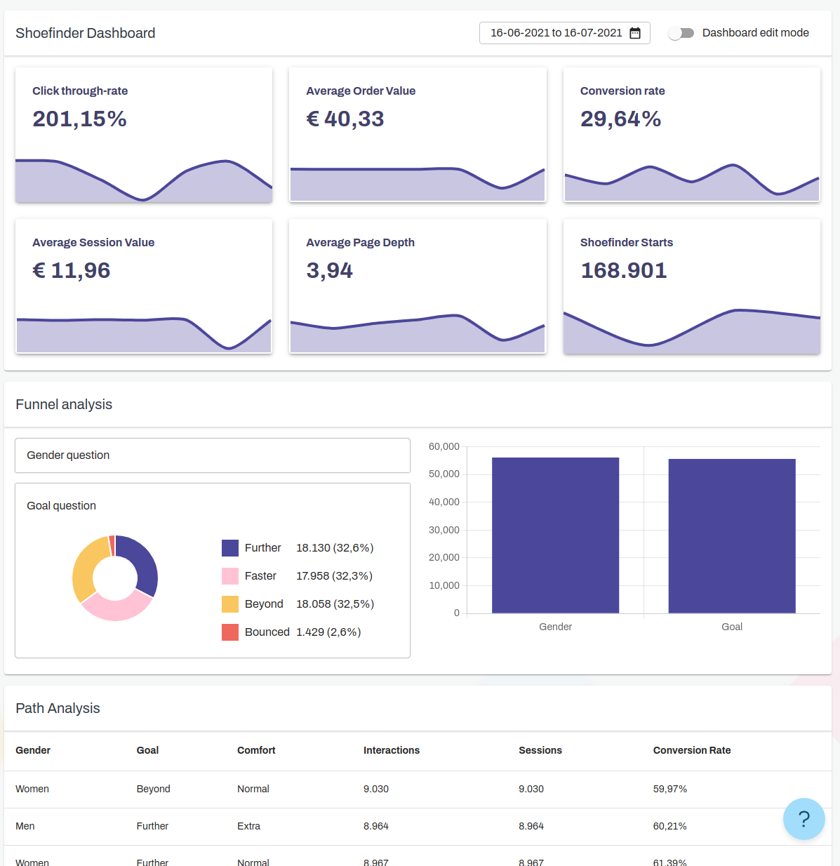Sort table by Sessions column header
The width and height of the screenshot is (840, 866).
540,750
